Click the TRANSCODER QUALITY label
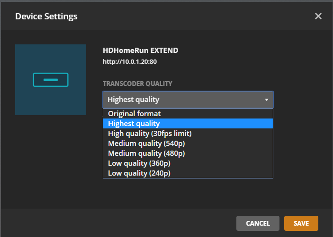This screenshot has width=333, height=237. [x=137, y=84]
